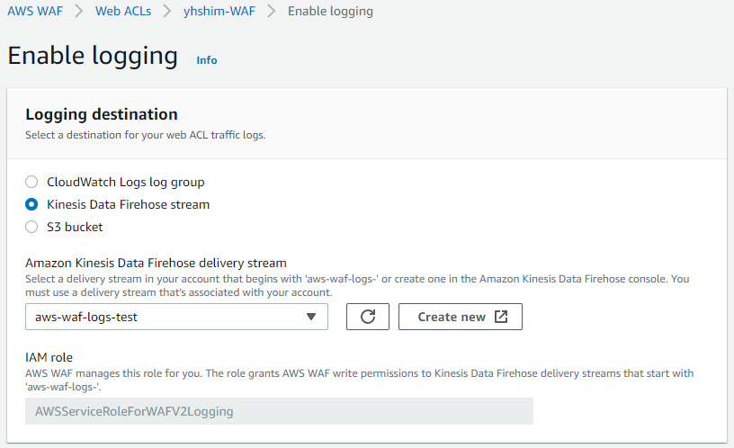Image resolution: width=734 pixels, height=448 pixels.
Task: Click the Enable logging breadcrumb text
Action: pos(330,11)
